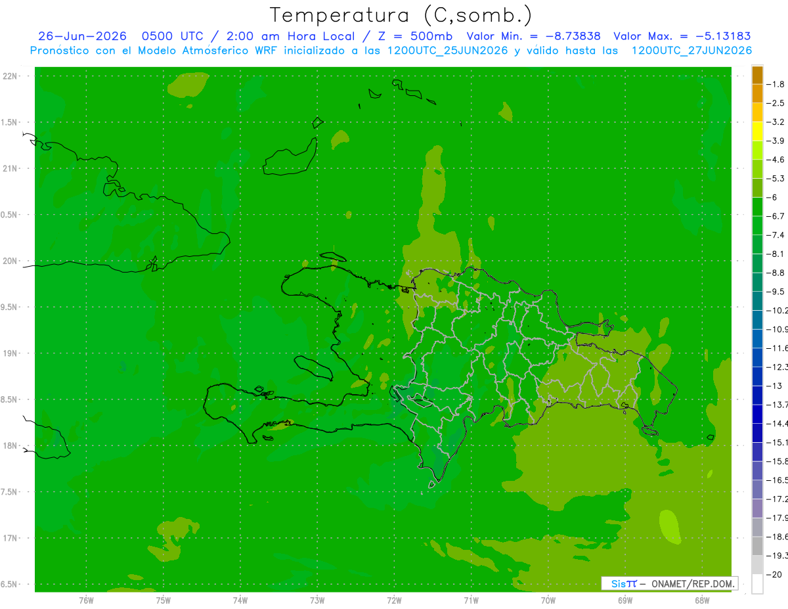The height and width of the screenshot is (609, 788).
Task: Click the "SisPI" logo text
Action: (623, 583)
